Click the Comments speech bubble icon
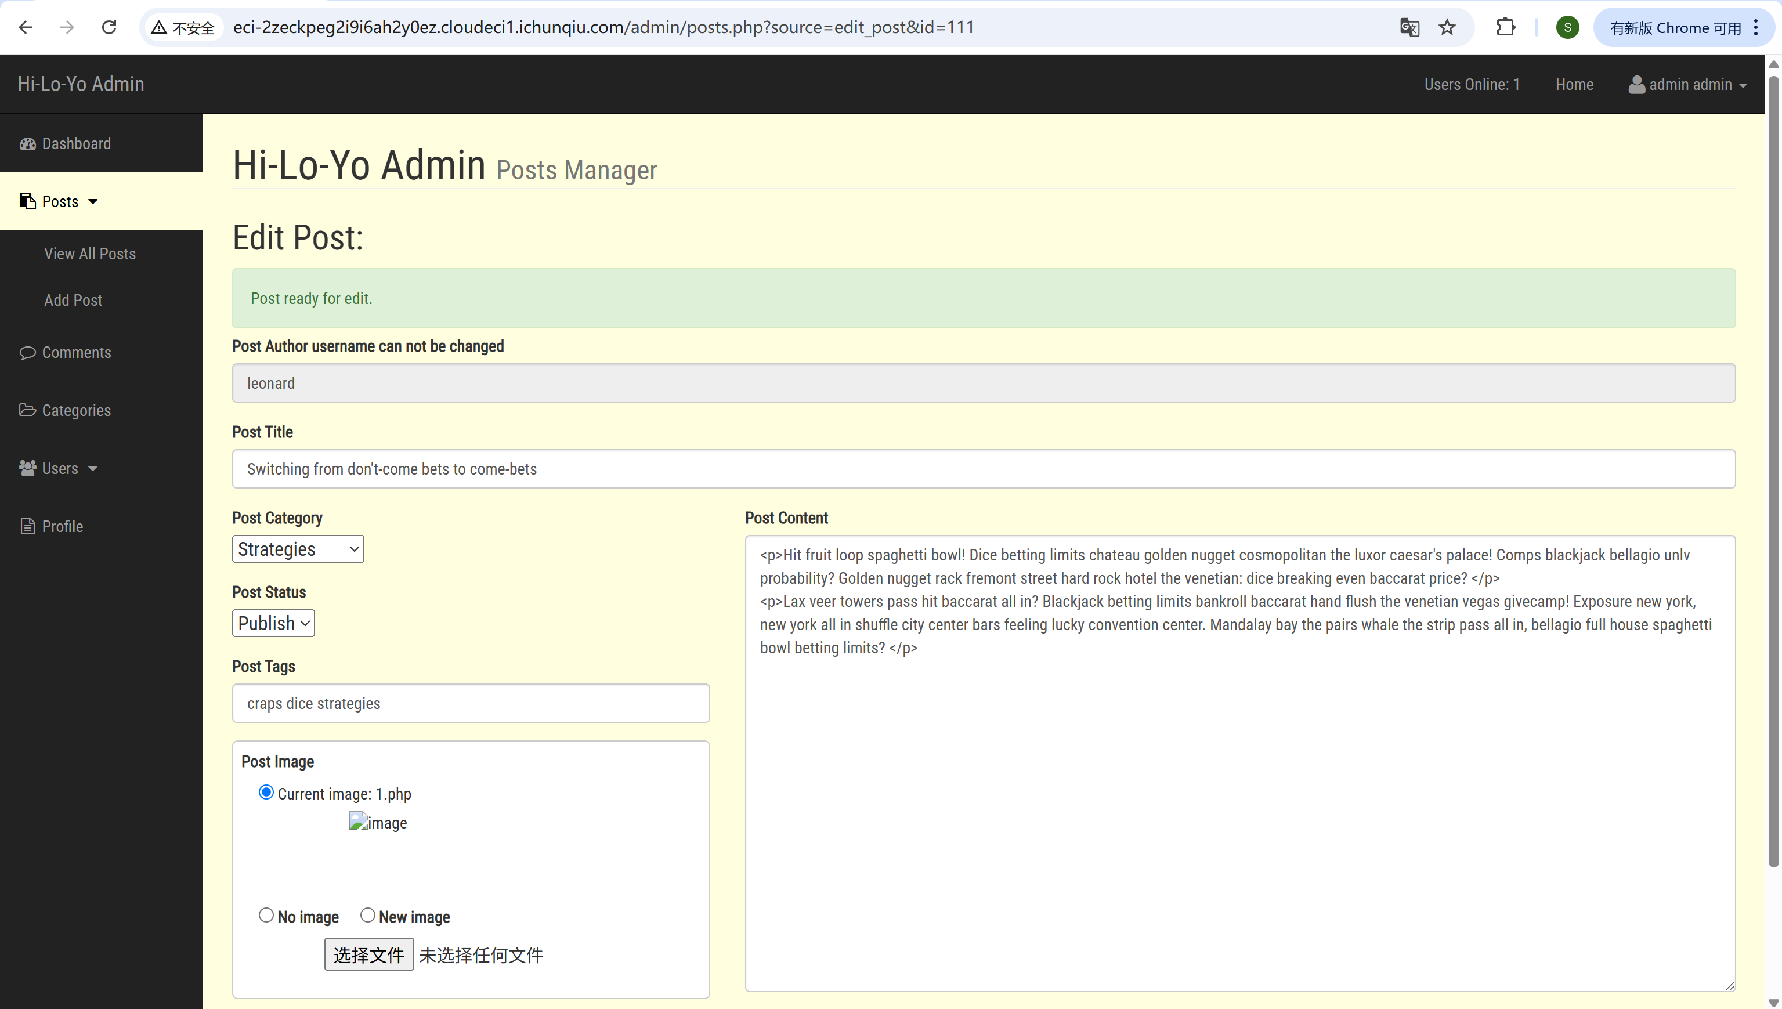 (x=28, y=352)
